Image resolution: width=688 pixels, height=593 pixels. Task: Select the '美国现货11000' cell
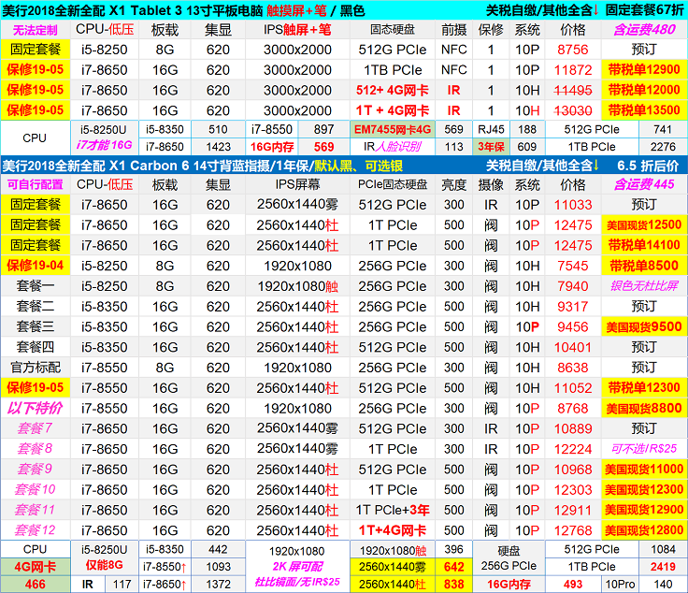(644, 470)
